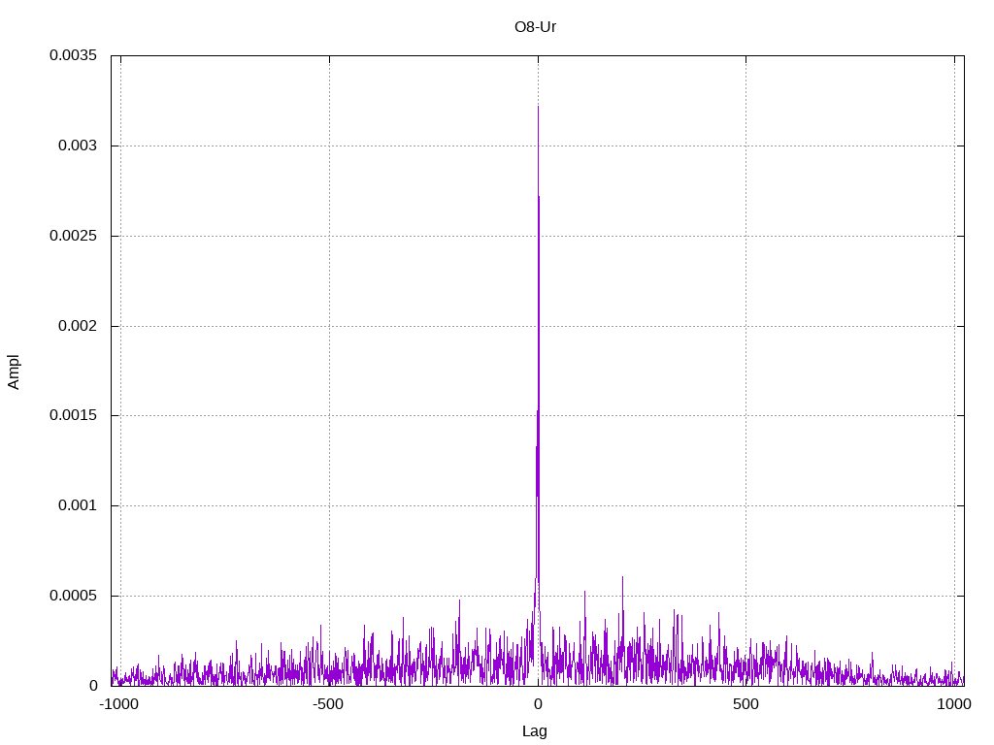Click the y-axis tick value 0.001
This screenshot has width=994, height=745.
(x=78, y=505)
